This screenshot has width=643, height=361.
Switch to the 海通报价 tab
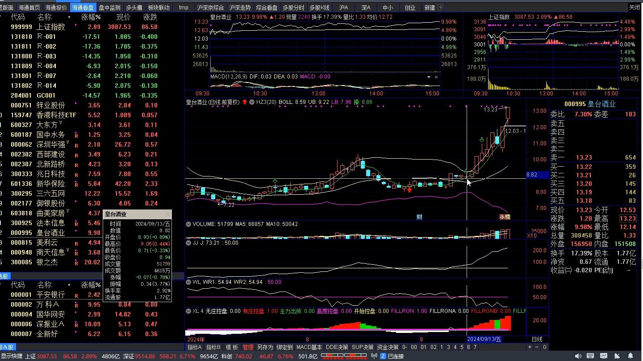click(56, 8)
